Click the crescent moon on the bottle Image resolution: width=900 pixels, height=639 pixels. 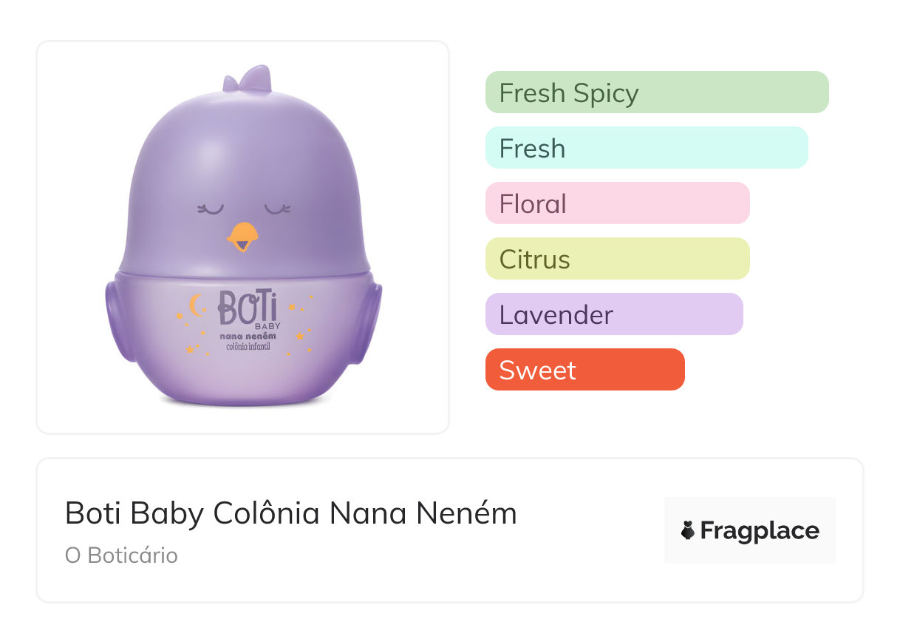point(196,305)
